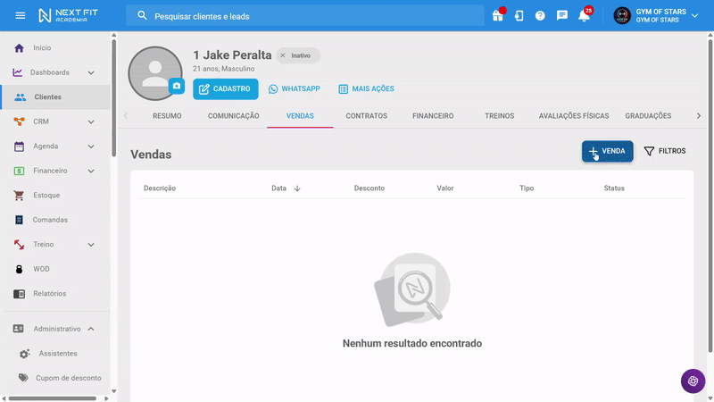Select the VENDAS tab

[x=300, y=116]
